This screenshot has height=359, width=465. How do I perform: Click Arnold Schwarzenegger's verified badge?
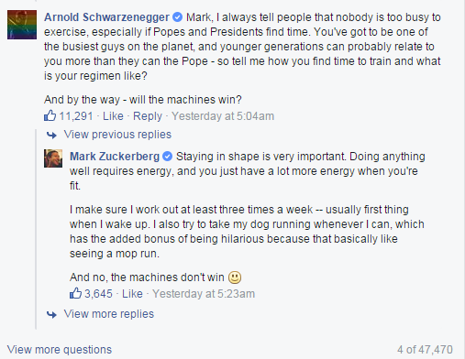178,17
